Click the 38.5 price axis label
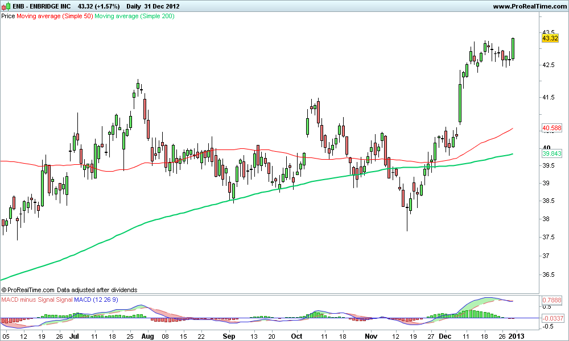Viewport: 569px width, 341px height. [549, 201]
